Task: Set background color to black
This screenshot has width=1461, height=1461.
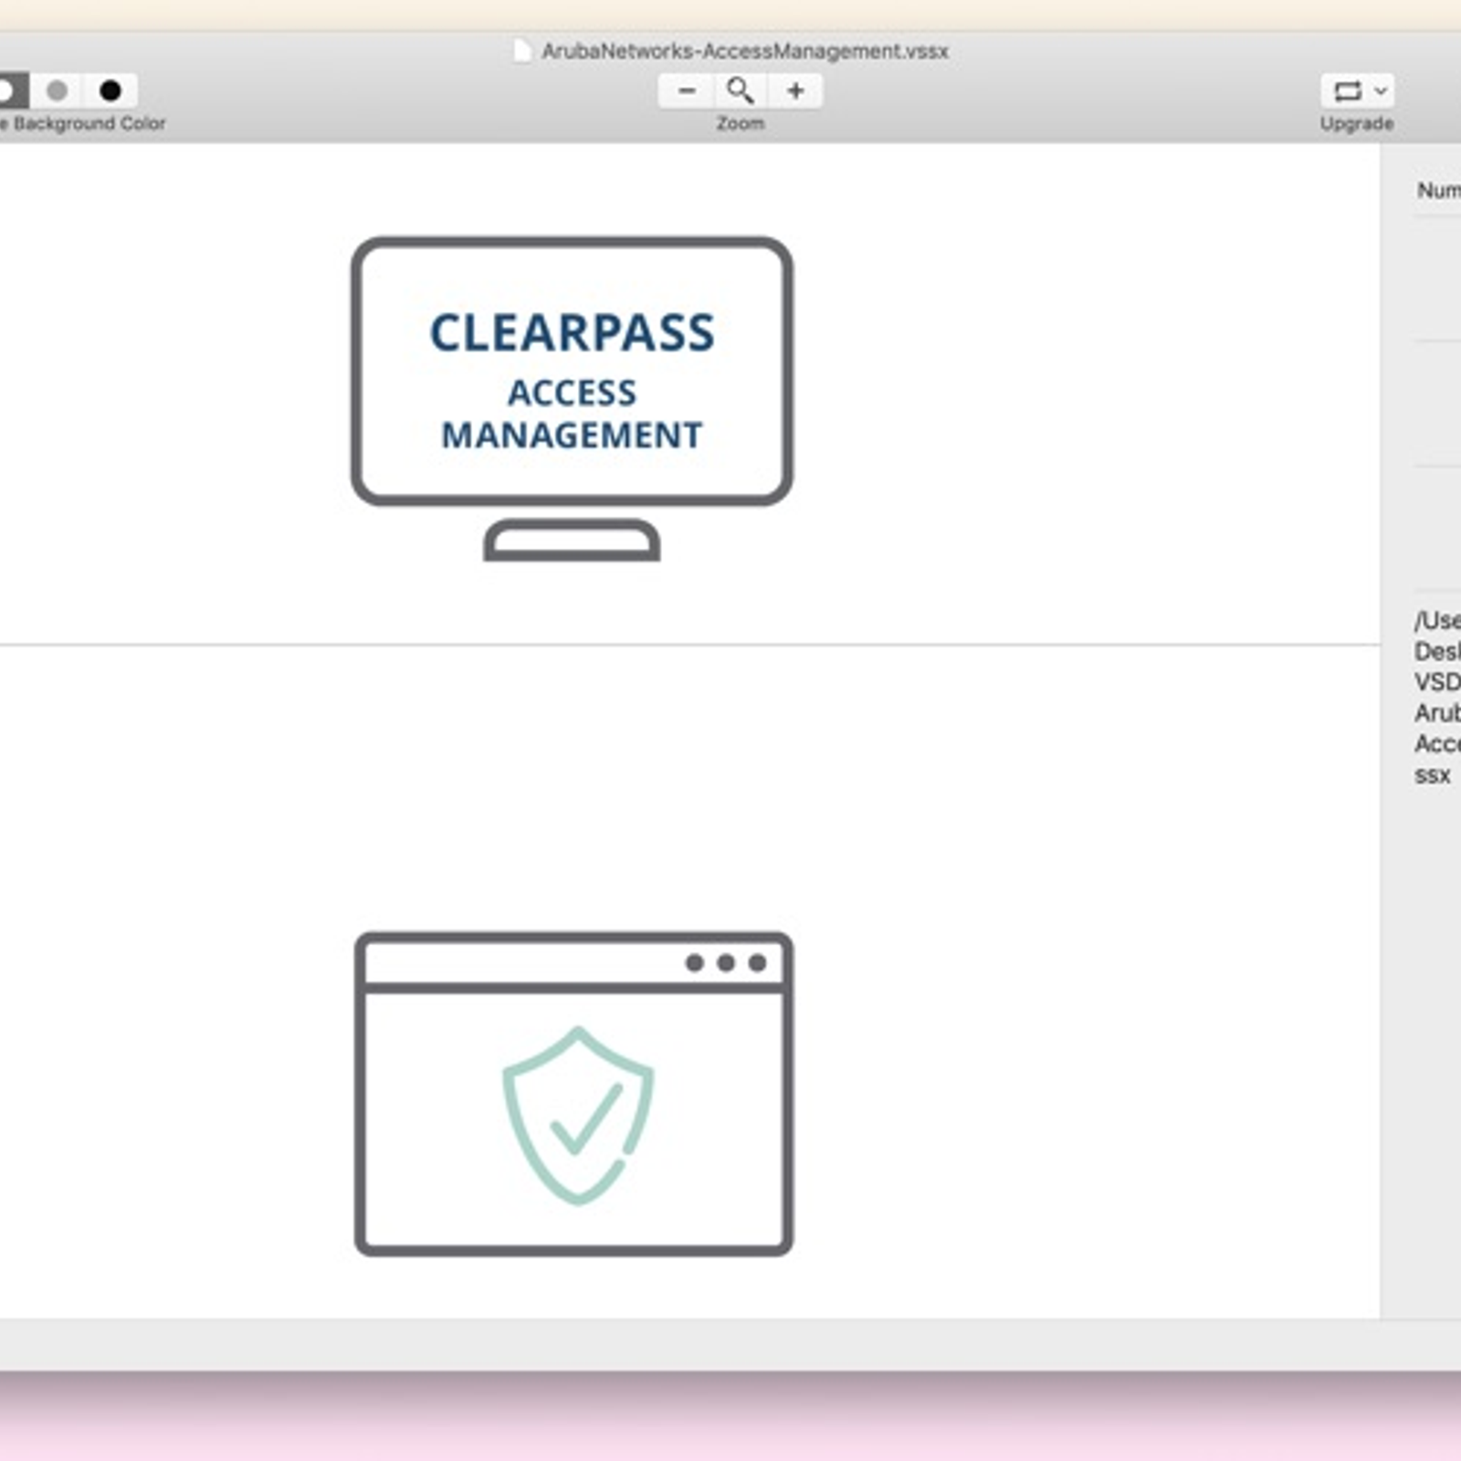Action: click(110, 90)
